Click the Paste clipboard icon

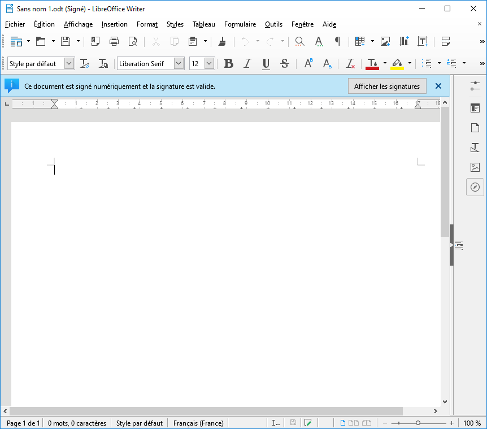click(193, 41)
